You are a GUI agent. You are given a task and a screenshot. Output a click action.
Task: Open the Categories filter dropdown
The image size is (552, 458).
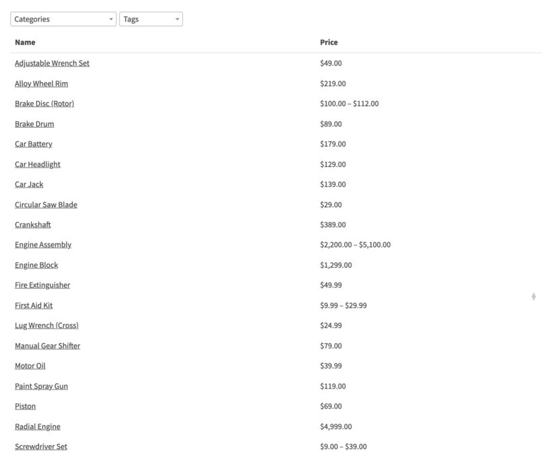[63, 19]
